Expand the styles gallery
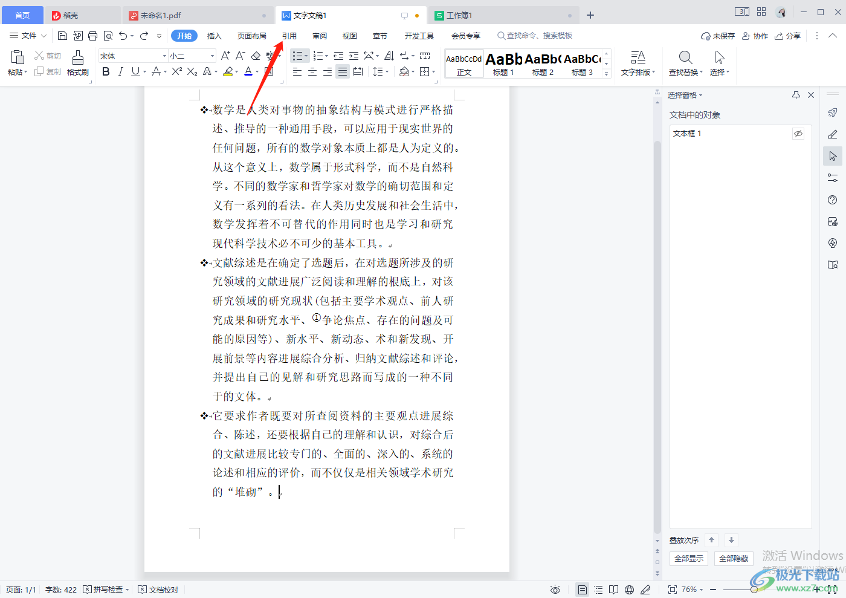The image size is (846, 598). 606,73
